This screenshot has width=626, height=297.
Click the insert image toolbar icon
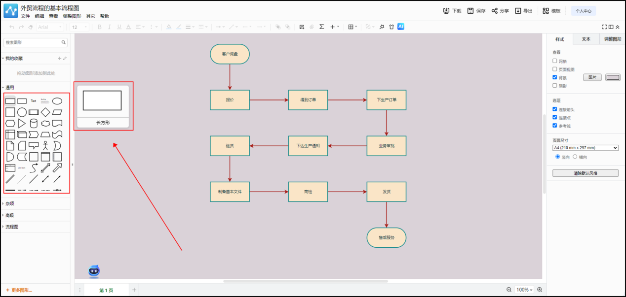point(302,27)
